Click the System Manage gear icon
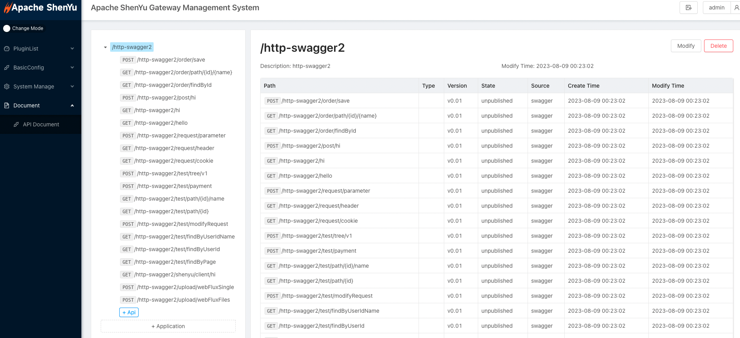Image resolution: width=740 pixels, height=338 pixels. point(7,86)
